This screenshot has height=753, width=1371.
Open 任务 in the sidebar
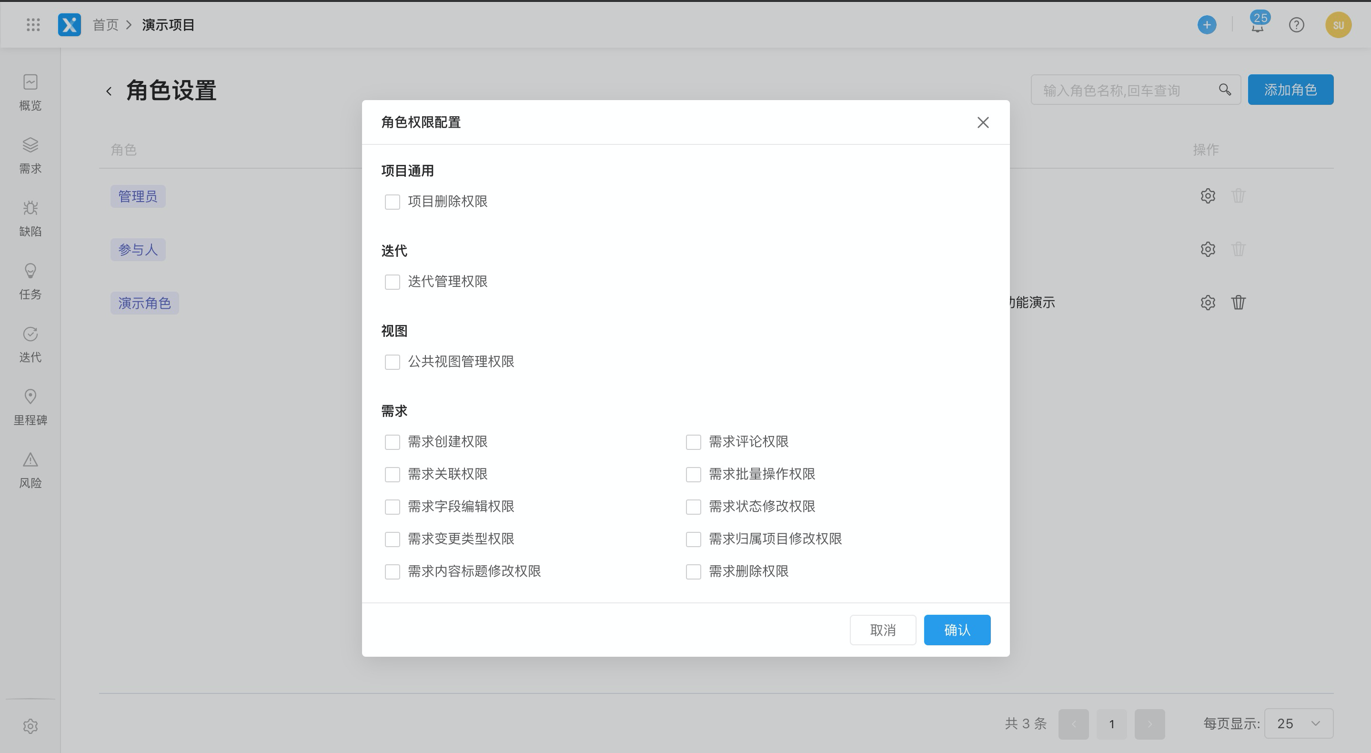30,281
